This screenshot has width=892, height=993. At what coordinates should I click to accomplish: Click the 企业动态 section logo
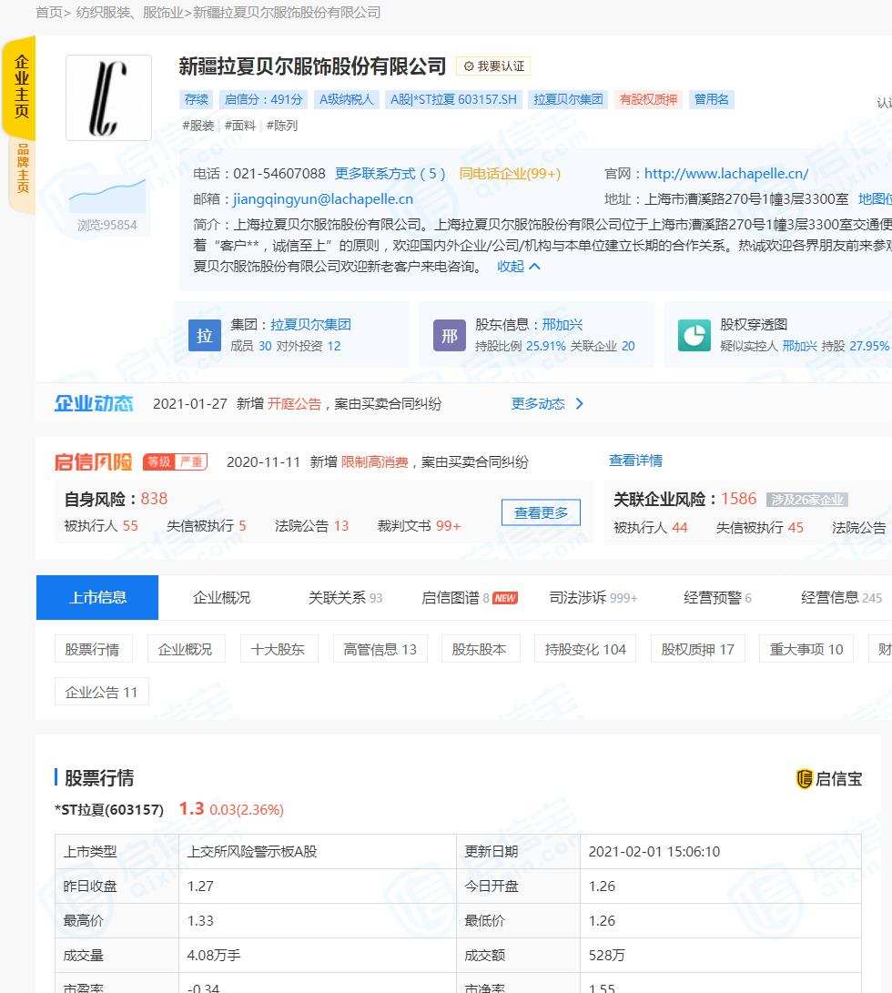94,403
